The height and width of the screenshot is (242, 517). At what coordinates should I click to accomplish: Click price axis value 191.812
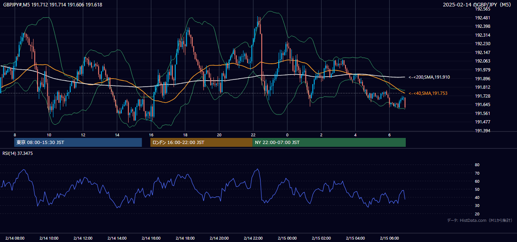click(483, 87)
